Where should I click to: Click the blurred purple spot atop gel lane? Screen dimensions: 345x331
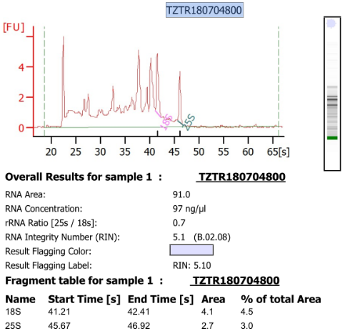(x=331, y=24)
